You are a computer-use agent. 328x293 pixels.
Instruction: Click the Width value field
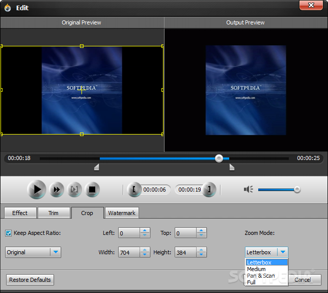click(x=129, y=252)
